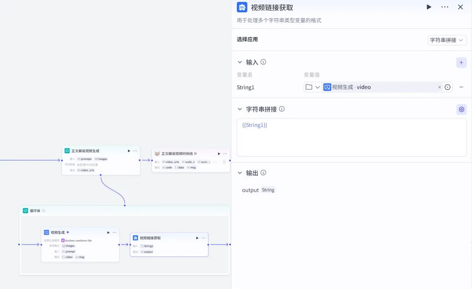Image resolution: width=472 pixels, height=289 pixels.
Task: Click the 正文解说视频时间线 plugin icon
Action: pos(157,153)
